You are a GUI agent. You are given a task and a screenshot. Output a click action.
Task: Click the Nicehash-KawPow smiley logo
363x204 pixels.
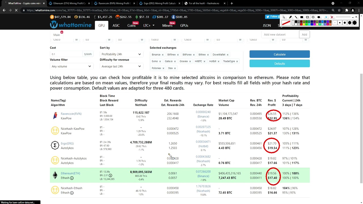tap(55, 131)
